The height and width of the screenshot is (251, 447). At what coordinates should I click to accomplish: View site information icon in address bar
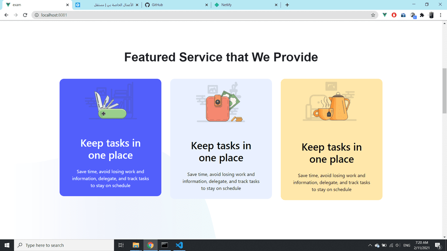tap(37, 15)
